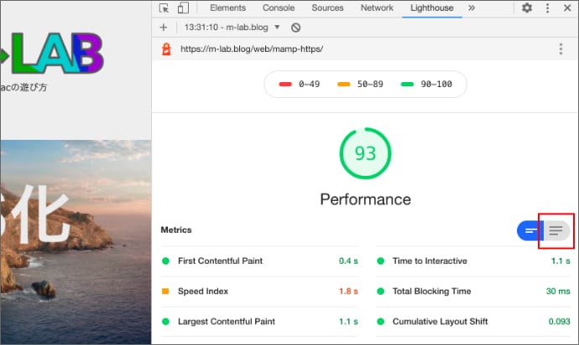
Task: Open DevTools settings gear
Action: coord(527,8)
